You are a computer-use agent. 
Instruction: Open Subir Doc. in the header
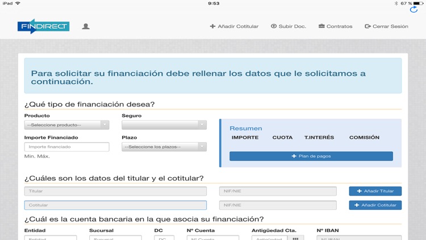tap(289, 26)
